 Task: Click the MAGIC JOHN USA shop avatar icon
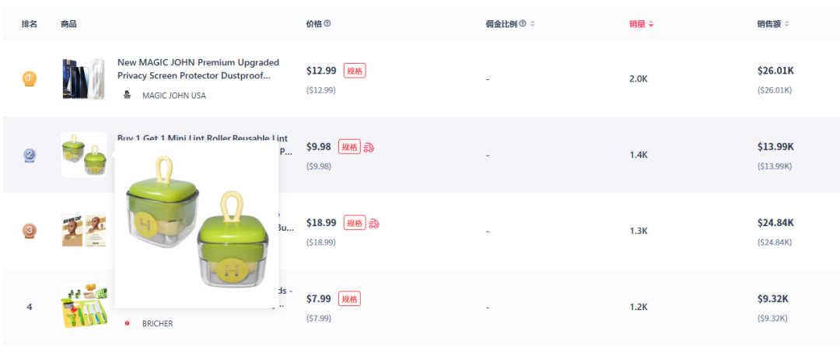pos(127,95)
